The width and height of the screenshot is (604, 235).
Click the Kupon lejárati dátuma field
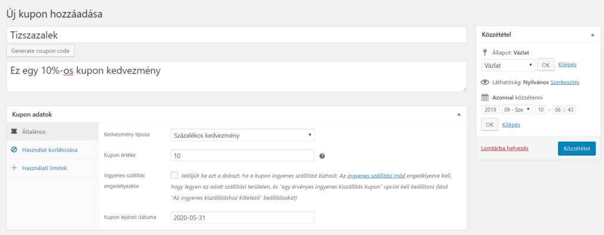point(242,217)
